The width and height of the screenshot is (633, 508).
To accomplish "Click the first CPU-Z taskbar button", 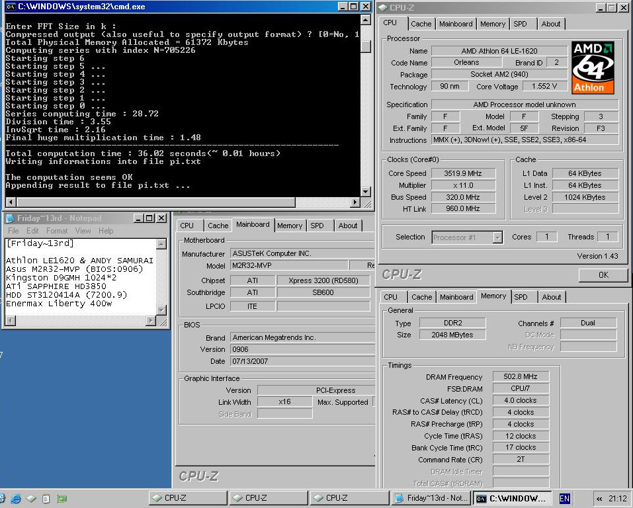I will [188, 498].
